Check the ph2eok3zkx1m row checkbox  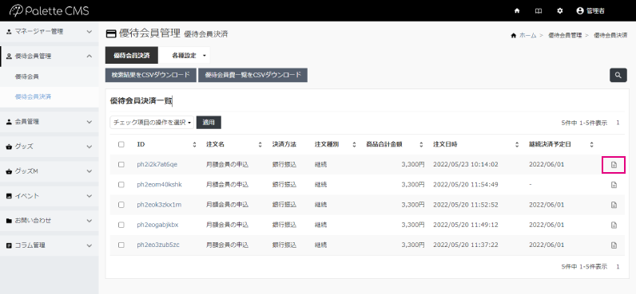coord(121,205)
